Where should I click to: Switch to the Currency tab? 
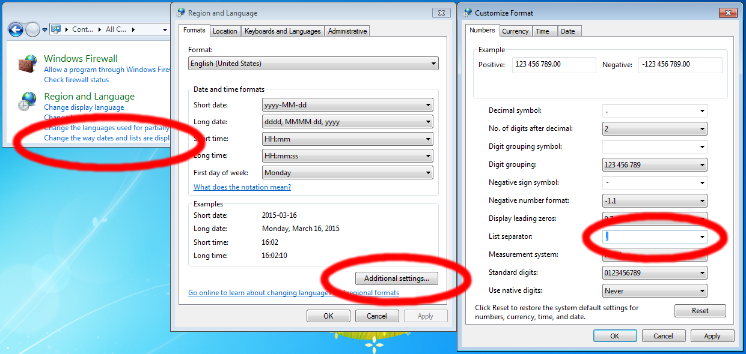point(516,31)
